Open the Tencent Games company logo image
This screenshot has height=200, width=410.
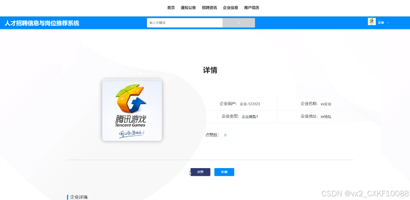coord(132,110)
